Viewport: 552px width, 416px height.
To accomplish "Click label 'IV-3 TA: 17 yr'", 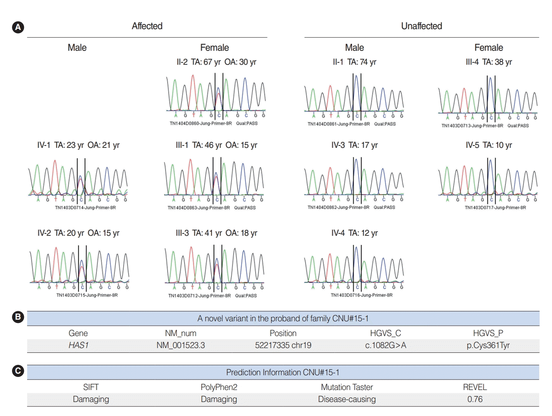I will click(354, 145).
